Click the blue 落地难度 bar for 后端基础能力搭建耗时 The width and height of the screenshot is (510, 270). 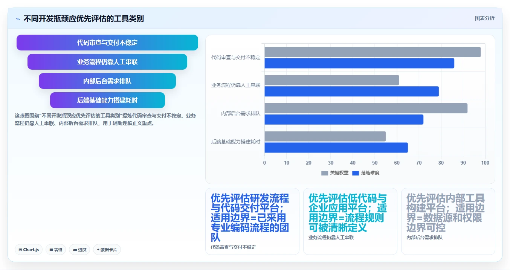tap(336, 148)
